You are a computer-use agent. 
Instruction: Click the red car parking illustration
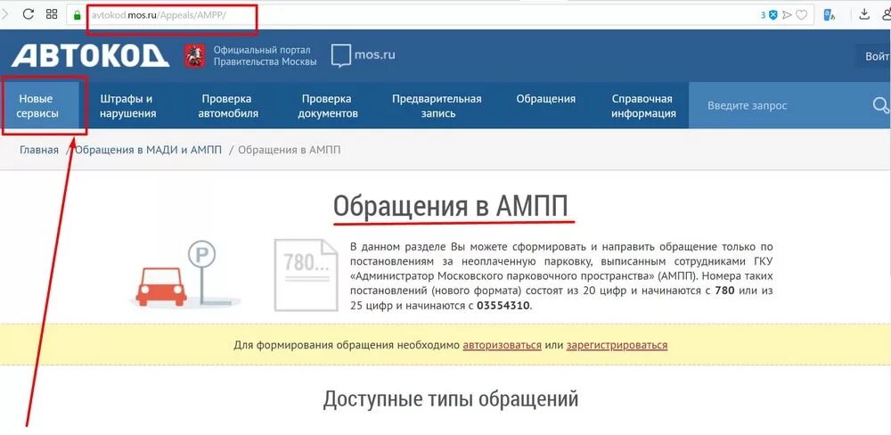(x=160, y=285)
